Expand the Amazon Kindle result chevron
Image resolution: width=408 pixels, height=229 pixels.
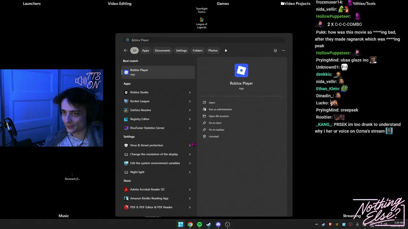click(190, 198)
